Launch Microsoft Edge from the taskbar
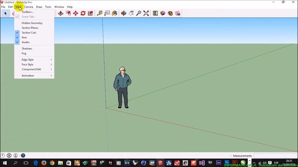Screen dimensions: 298x167 coord(35,163)
